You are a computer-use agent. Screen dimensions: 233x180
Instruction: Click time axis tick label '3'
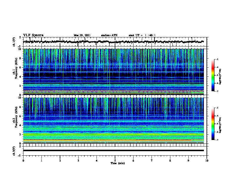point(78,161)
